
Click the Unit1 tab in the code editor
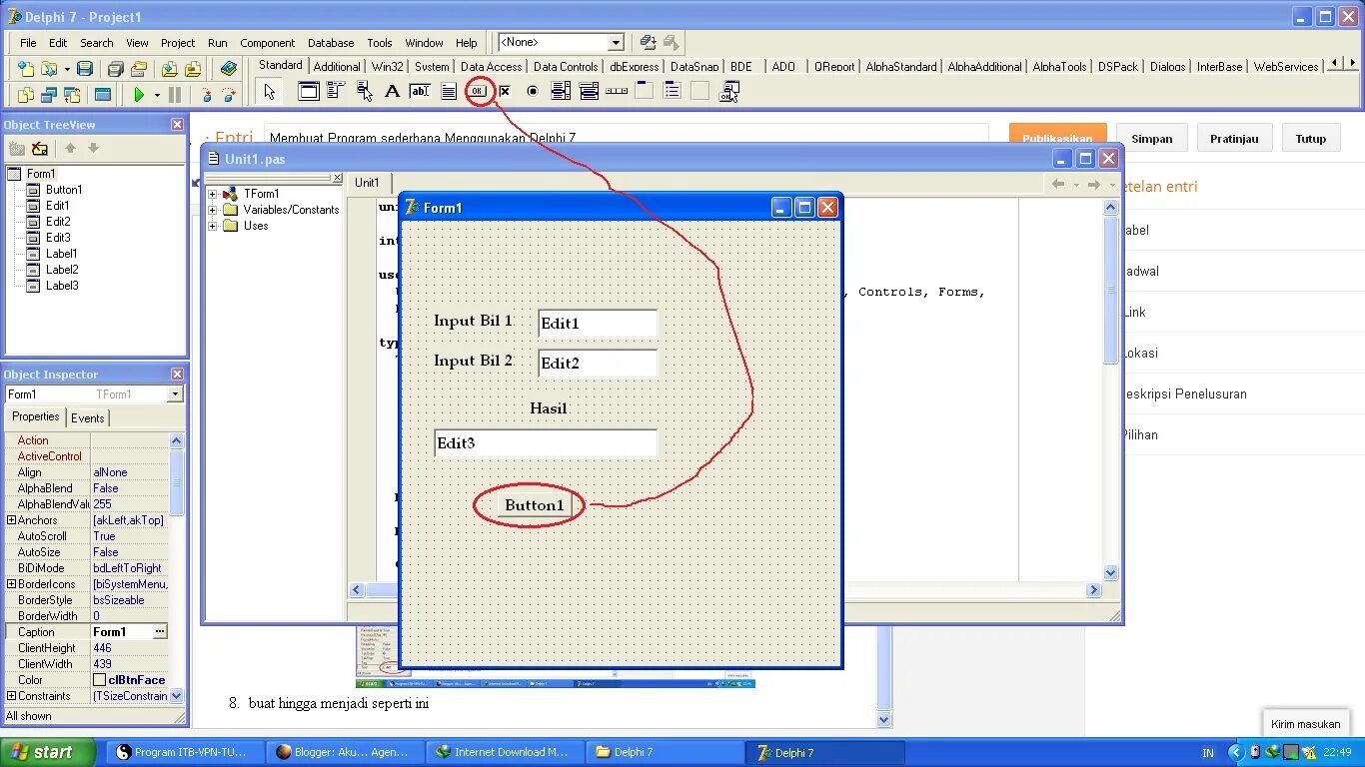(x=368, y=183)
